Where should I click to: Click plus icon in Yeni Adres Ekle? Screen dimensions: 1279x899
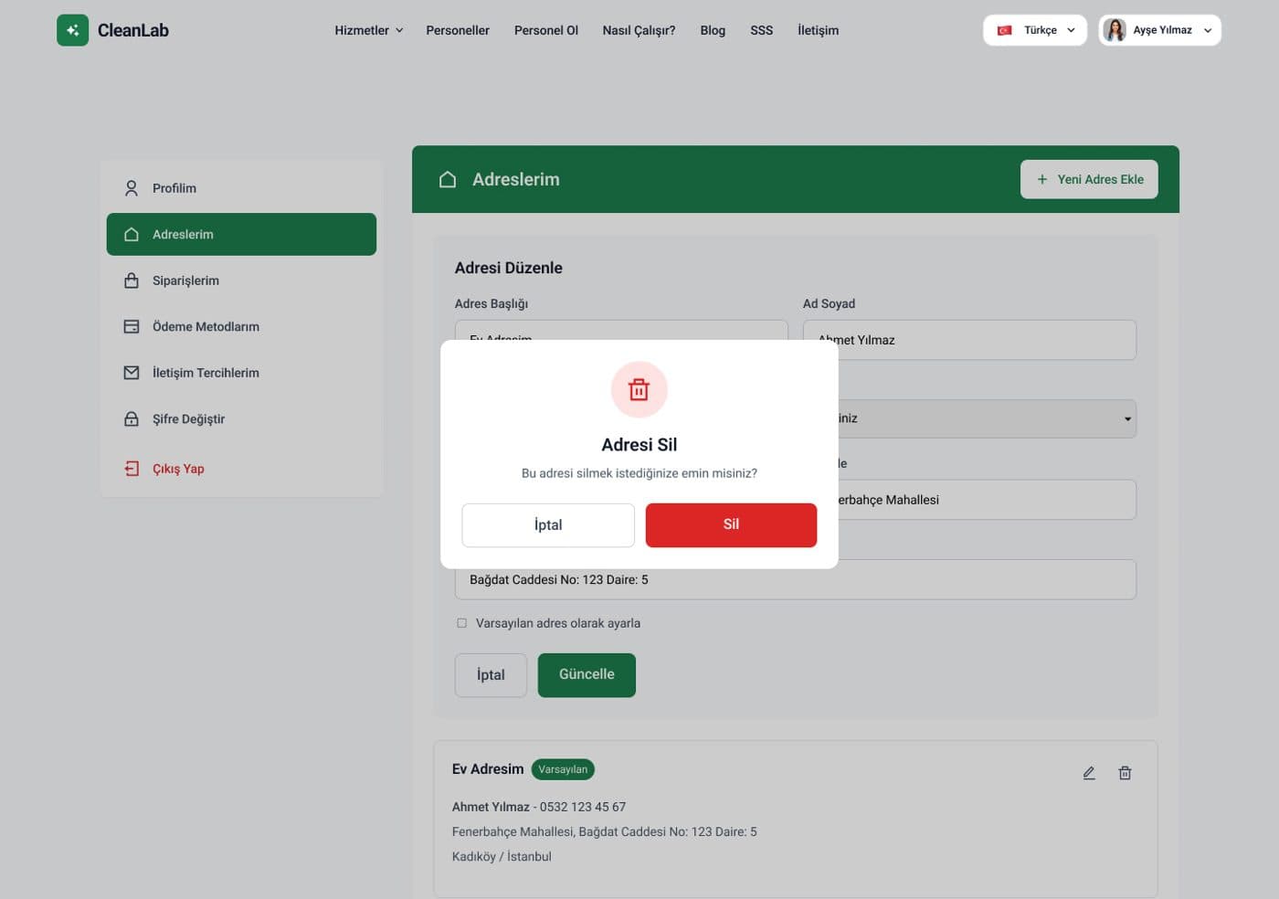coord(1042,179)
